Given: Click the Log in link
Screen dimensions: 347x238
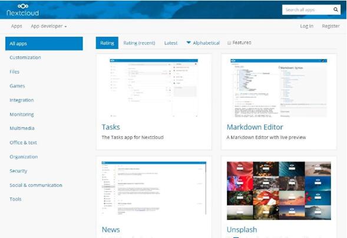Looking at the screenshot, I should [x=306, y=26].
